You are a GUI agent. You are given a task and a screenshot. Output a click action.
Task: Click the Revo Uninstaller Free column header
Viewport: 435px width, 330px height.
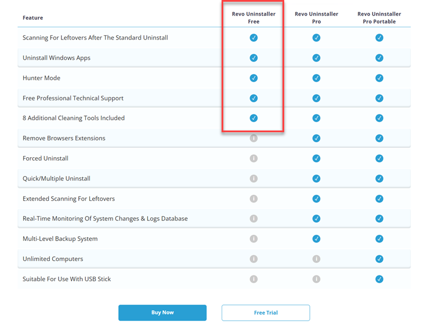click(x=253, y=17)
